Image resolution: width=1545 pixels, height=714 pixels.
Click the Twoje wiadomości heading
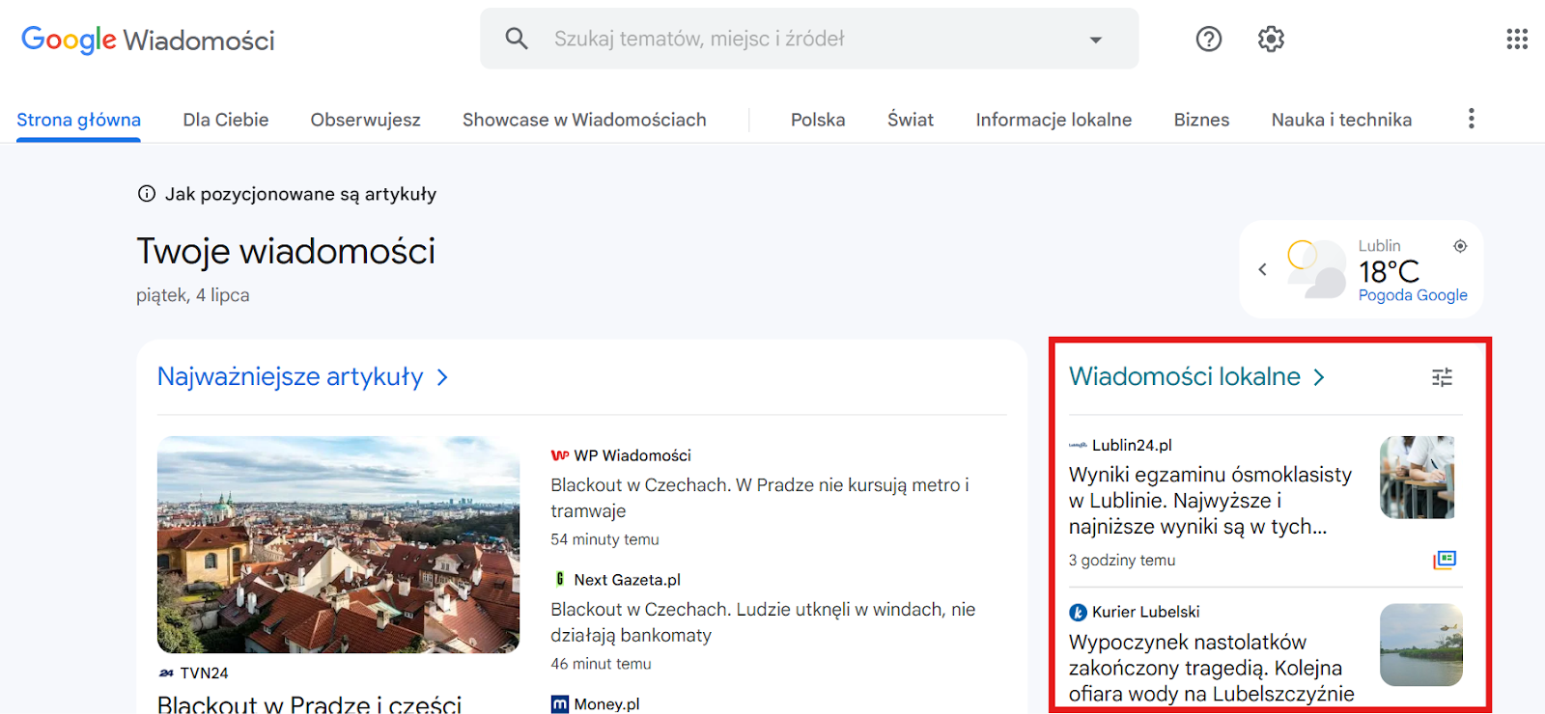286,251
